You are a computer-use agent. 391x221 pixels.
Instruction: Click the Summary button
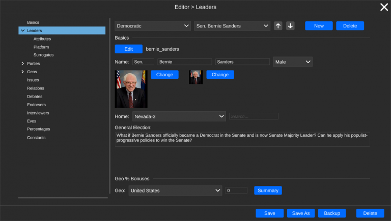[x=268, y=191]
